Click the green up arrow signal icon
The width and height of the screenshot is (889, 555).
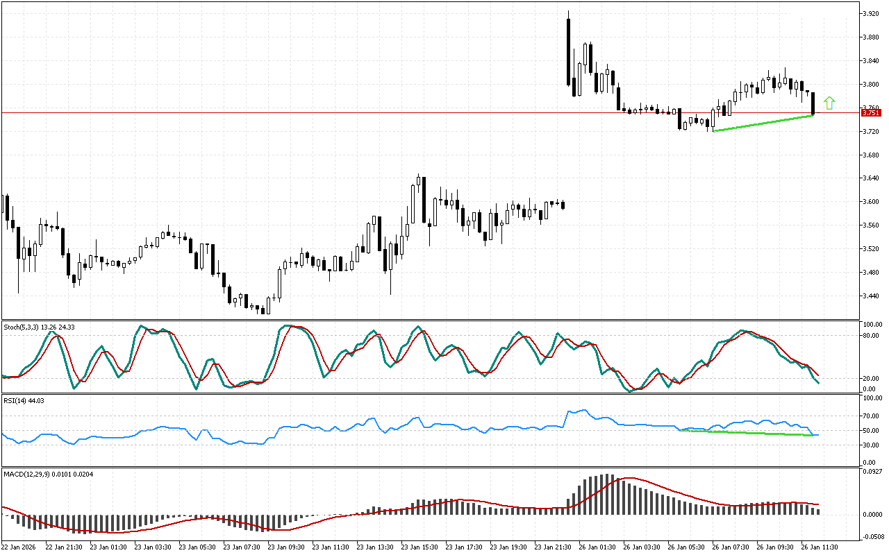click(829, 103)
